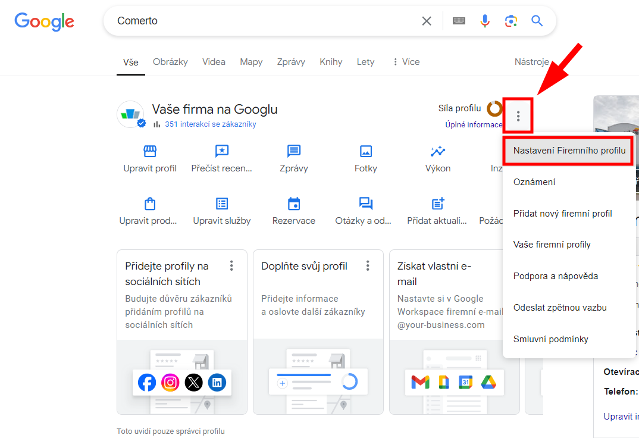This screenshot has width=639, height=438.
Task: Go to the Knihy tab
Action: click(x=331, y=62)
